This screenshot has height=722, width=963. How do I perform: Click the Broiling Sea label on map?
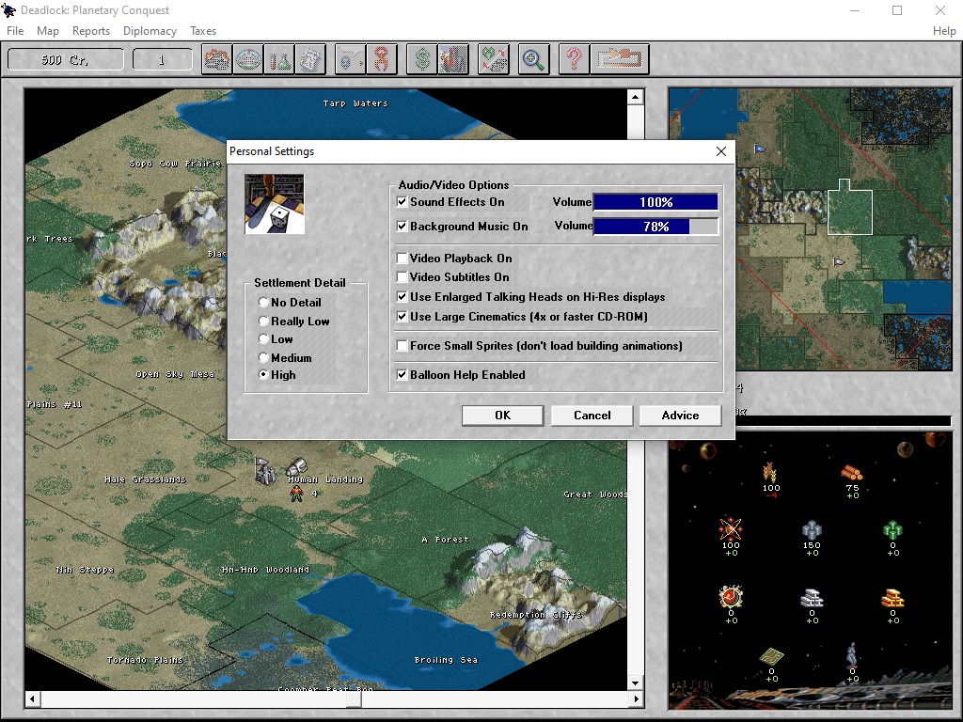coord(446,660)
